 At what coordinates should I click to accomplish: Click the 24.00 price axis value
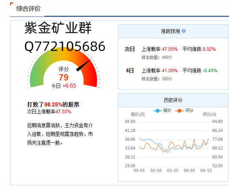130,166
